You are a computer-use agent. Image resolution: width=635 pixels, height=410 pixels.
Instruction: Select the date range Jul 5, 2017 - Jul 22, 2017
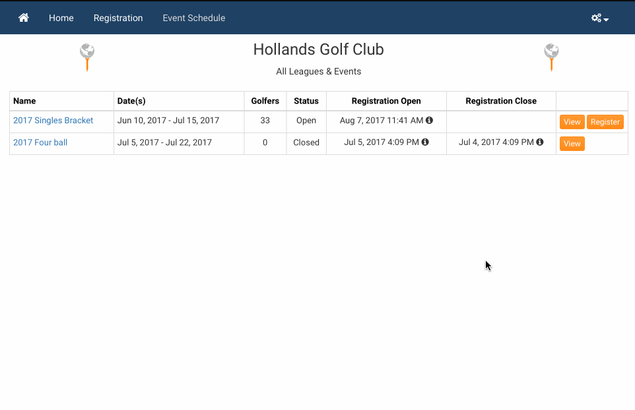(164, 142)
